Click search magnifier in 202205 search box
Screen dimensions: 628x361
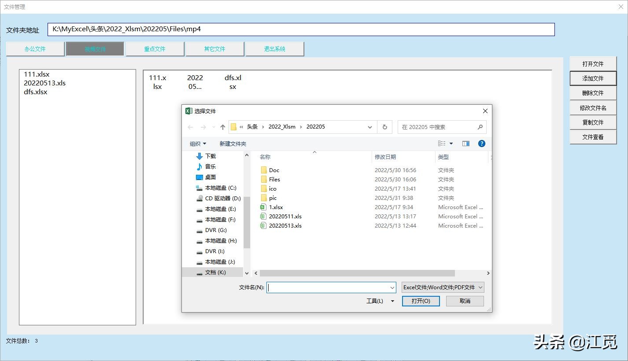[x=480, y=127]
